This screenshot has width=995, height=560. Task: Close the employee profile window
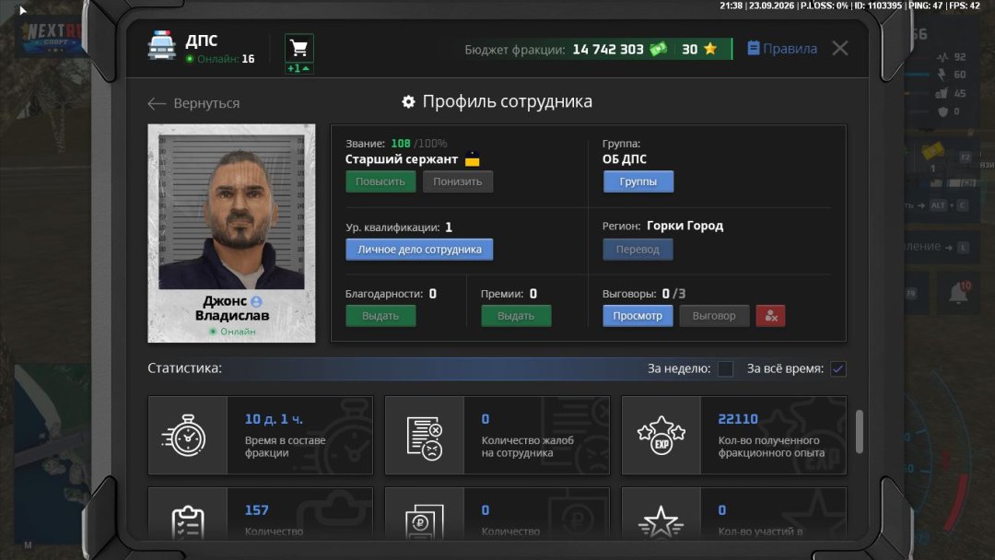(840, 48)
